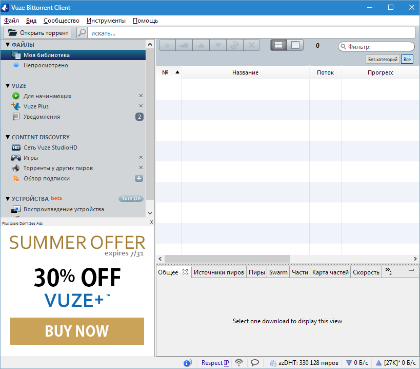Show hidden tabs via the » overflow
The height and width of the screenshot is (369, 420).
click(x=389, y=271)
